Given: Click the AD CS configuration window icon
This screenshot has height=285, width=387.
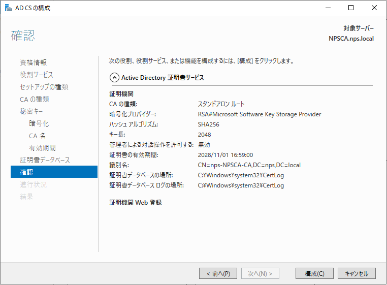Looking at the screenshot, I should coord(9,8).
